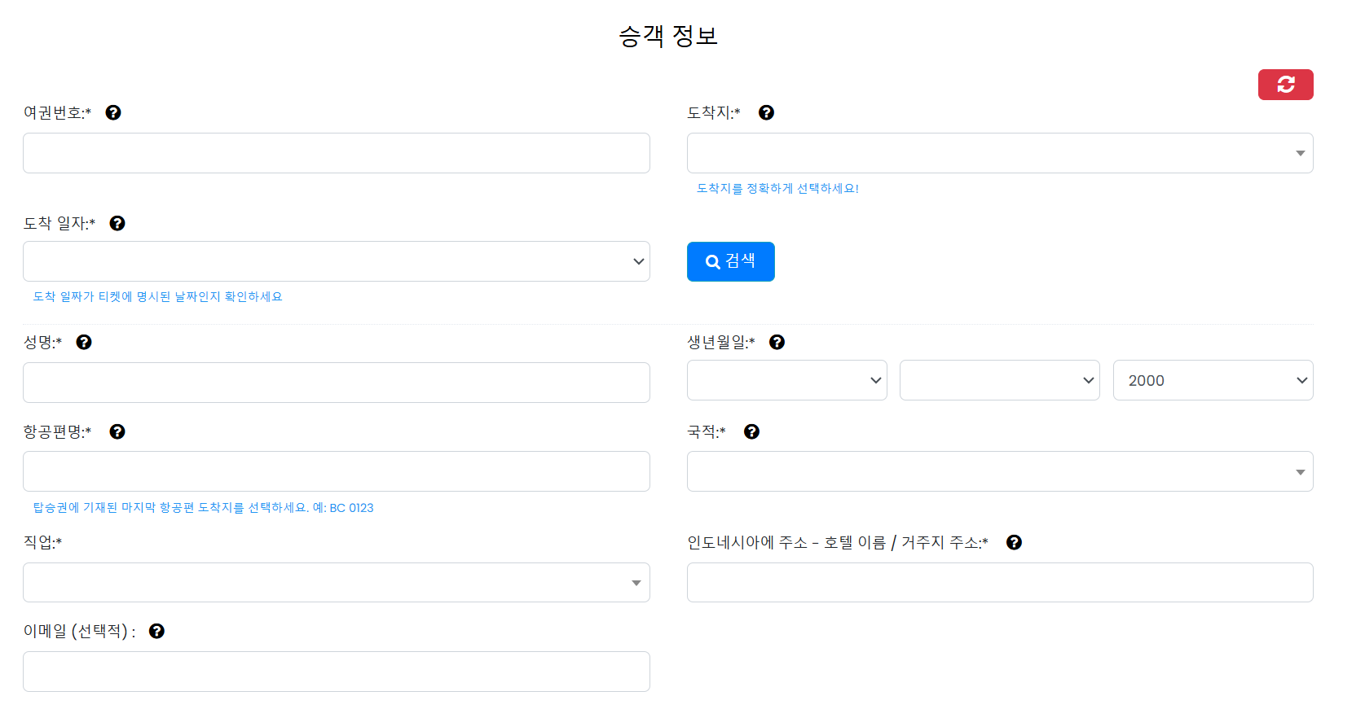
Task: Click the question mark beside 도착 일자
Action: (117, 222)
